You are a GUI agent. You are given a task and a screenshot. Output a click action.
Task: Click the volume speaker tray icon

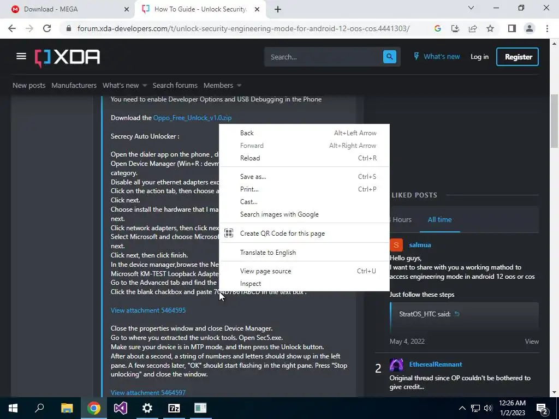489,408
